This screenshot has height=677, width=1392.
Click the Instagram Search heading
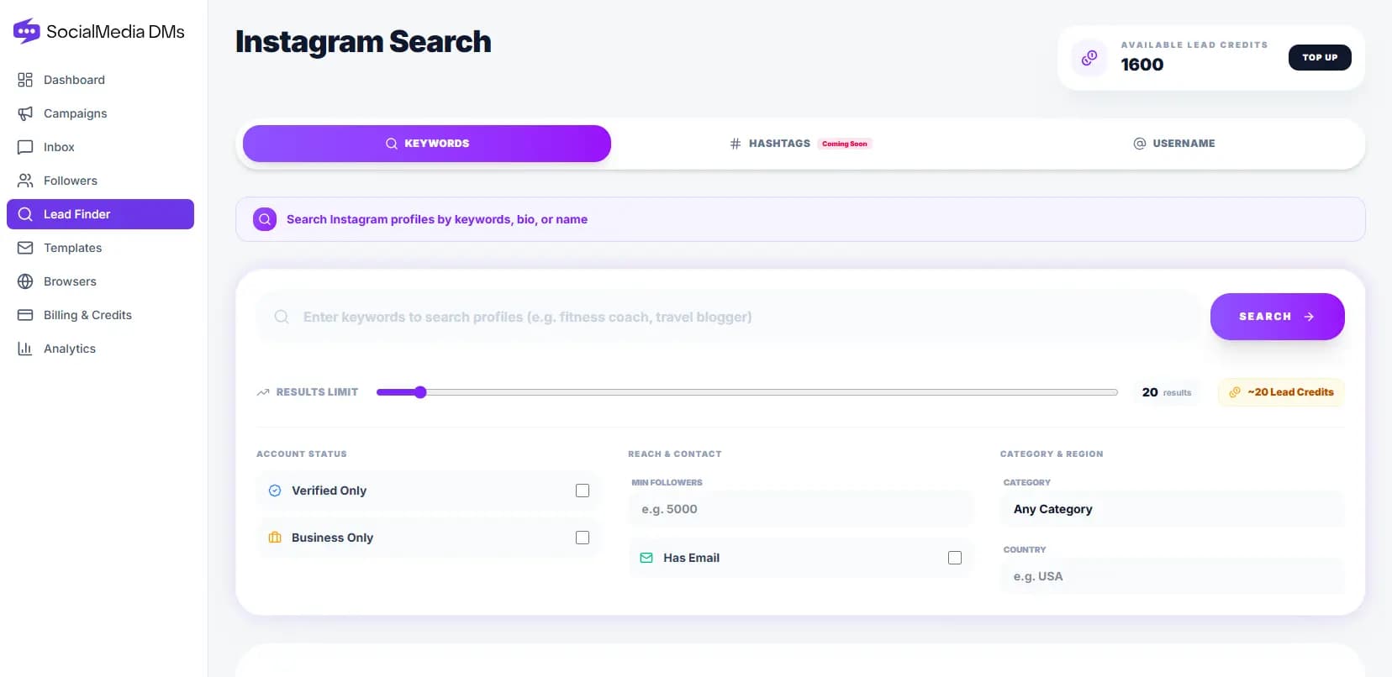coord(363,42)
